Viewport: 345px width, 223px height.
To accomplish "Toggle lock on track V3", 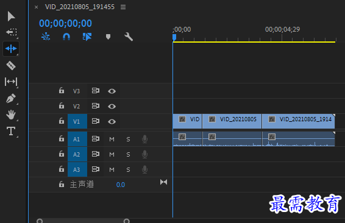I will (x=62, y=90).
